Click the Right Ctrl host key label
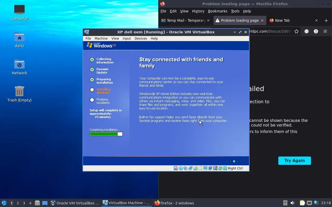The width and height of the screenshot is (332, 207). (235, 168)
